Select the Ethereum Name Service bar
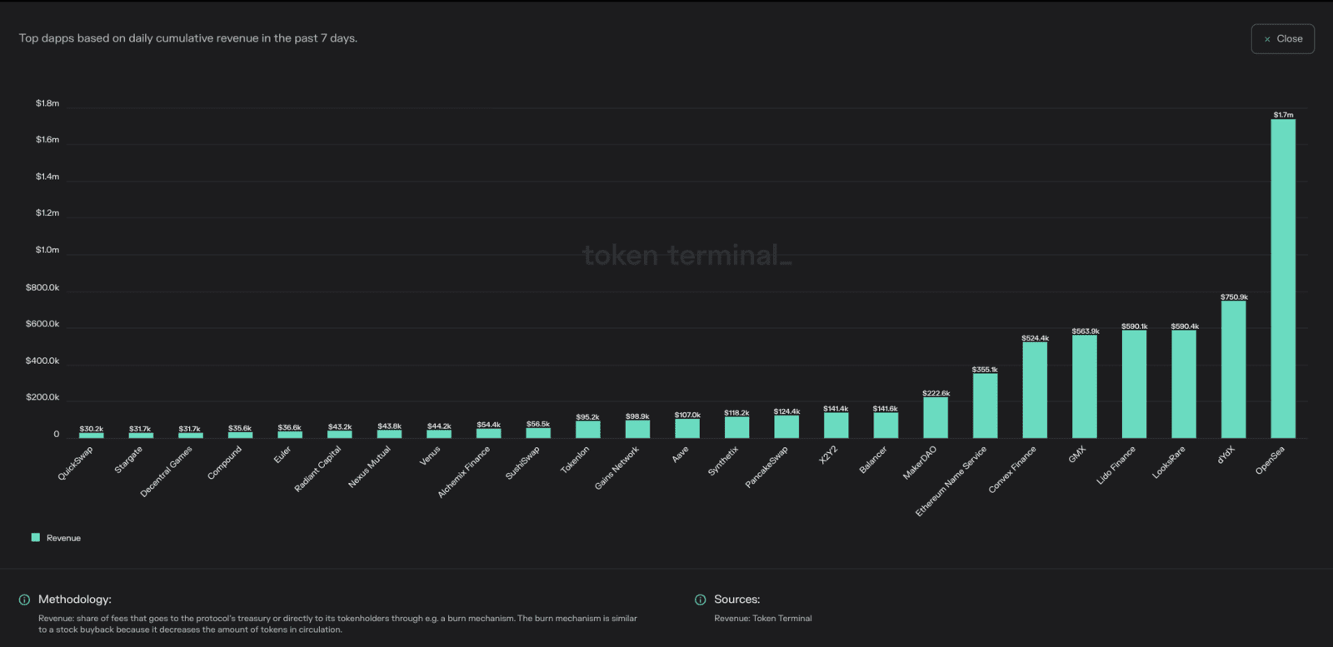This screenshot has height=647, width=1333. click(x=985, y=406)
